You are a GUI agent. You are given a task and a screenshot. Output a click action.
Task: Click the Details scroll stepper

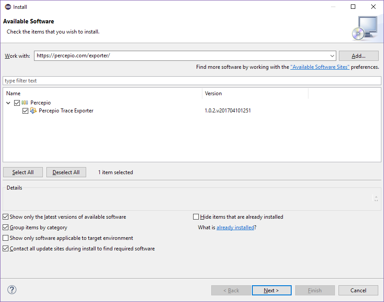pos(376,198)
